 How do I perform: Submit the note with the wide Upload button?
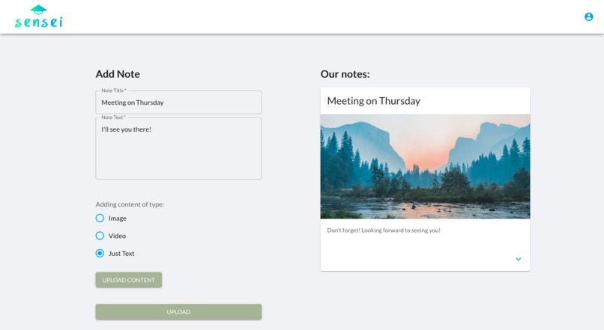[179, 312]
